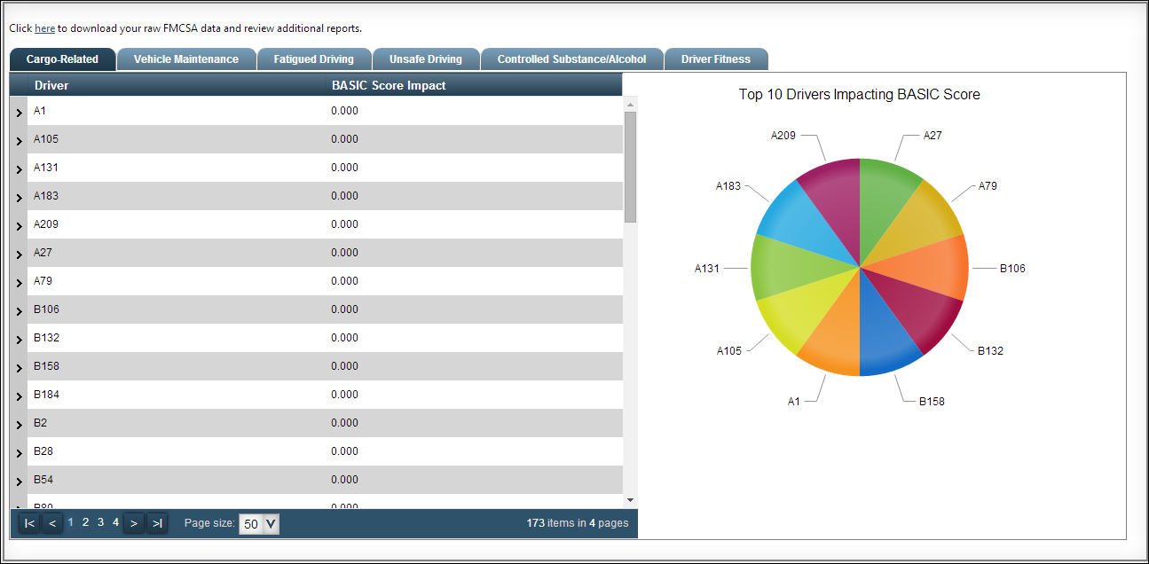
Task: Open the Page size dropdown
Action: 271,524
